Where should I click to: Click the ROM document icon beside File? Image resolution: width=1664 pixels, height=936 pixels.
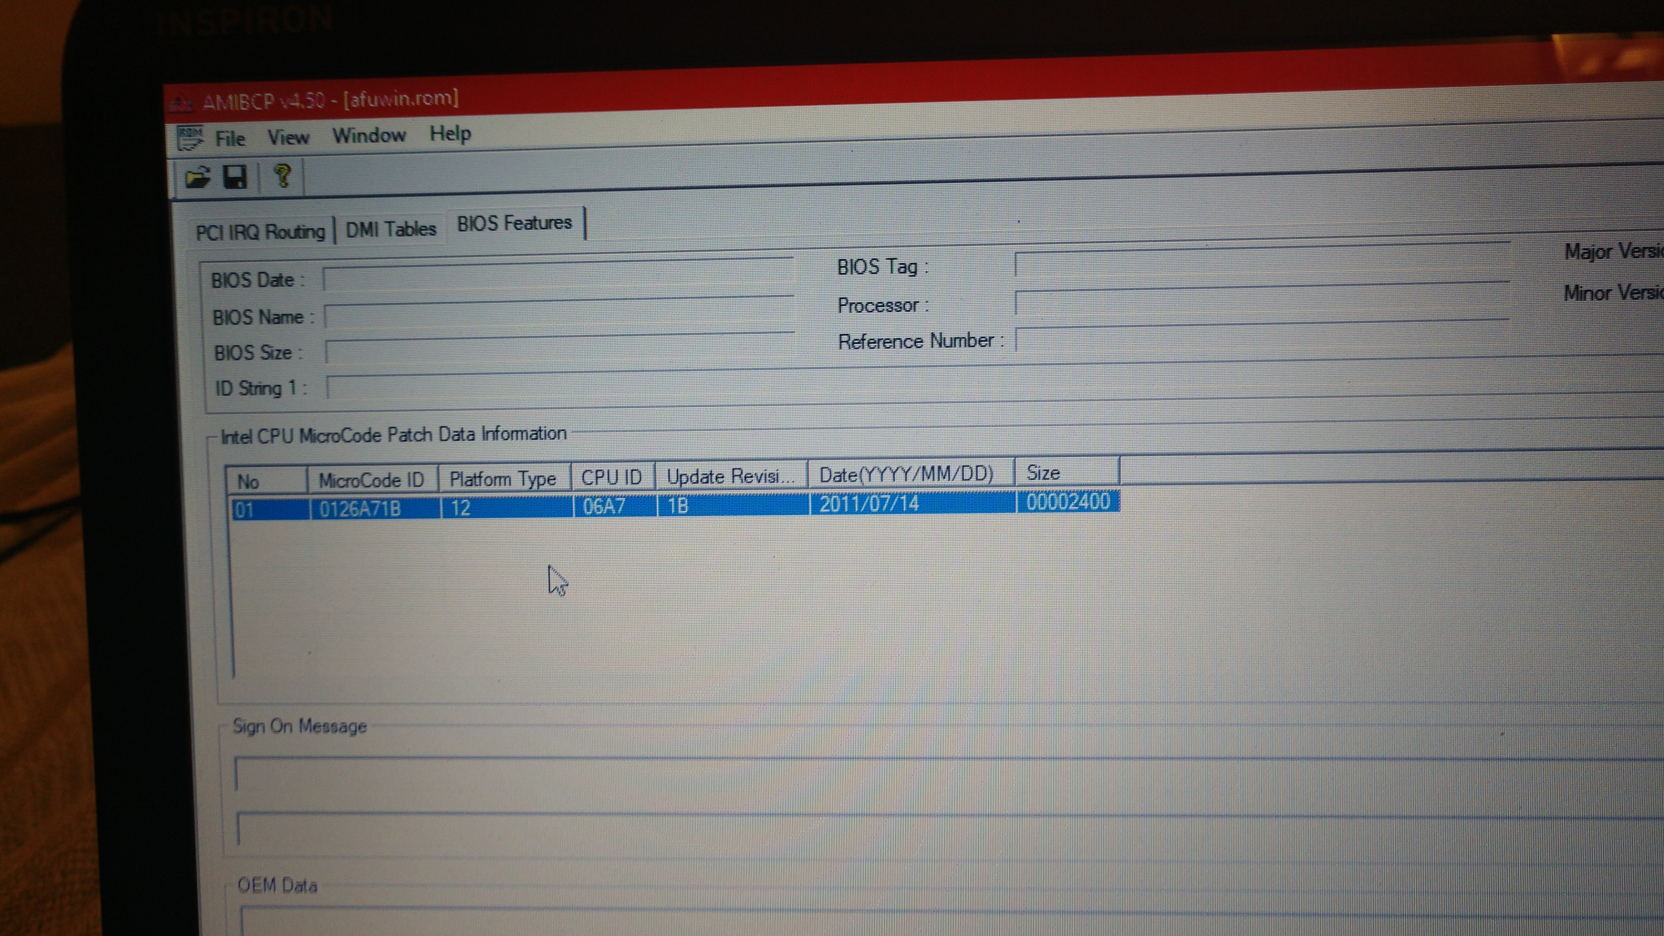tap(190, 138)
